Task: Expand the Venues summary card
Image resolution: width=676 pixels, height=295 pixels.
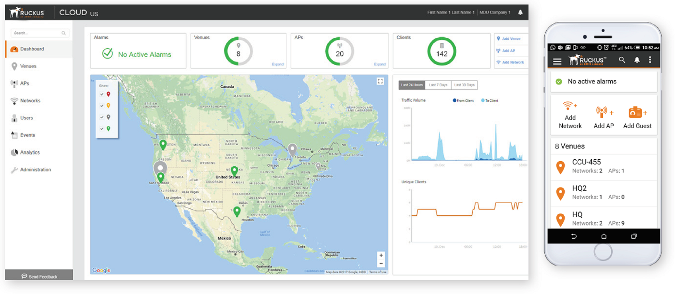Action: tap(278, 64)
